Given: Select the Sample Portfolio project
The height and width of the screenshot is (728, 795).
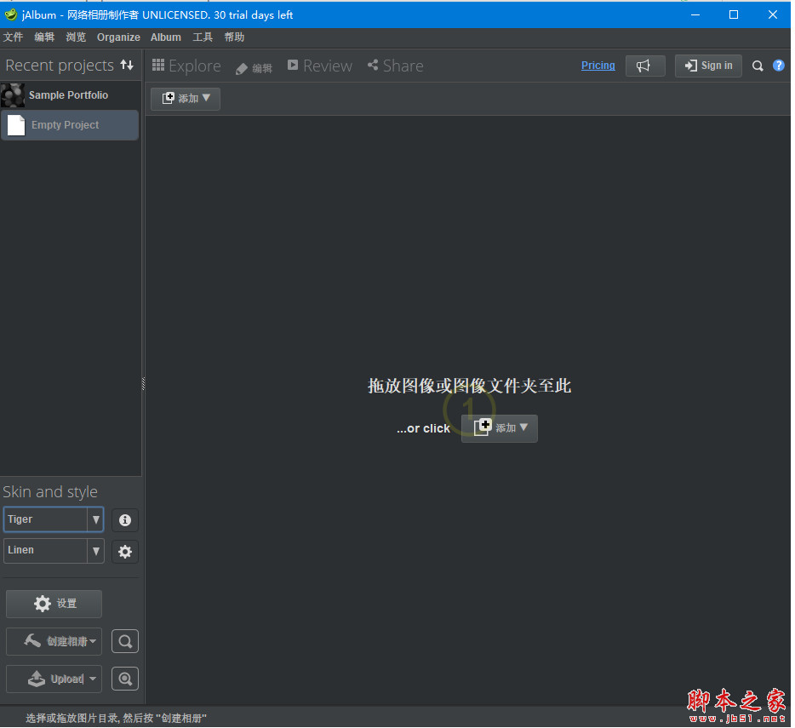Looking at the screenshot, I should coord(68,95).
